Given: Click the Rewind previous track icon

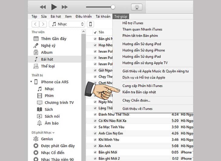Looking at the screenshot, I should (43, 7).
